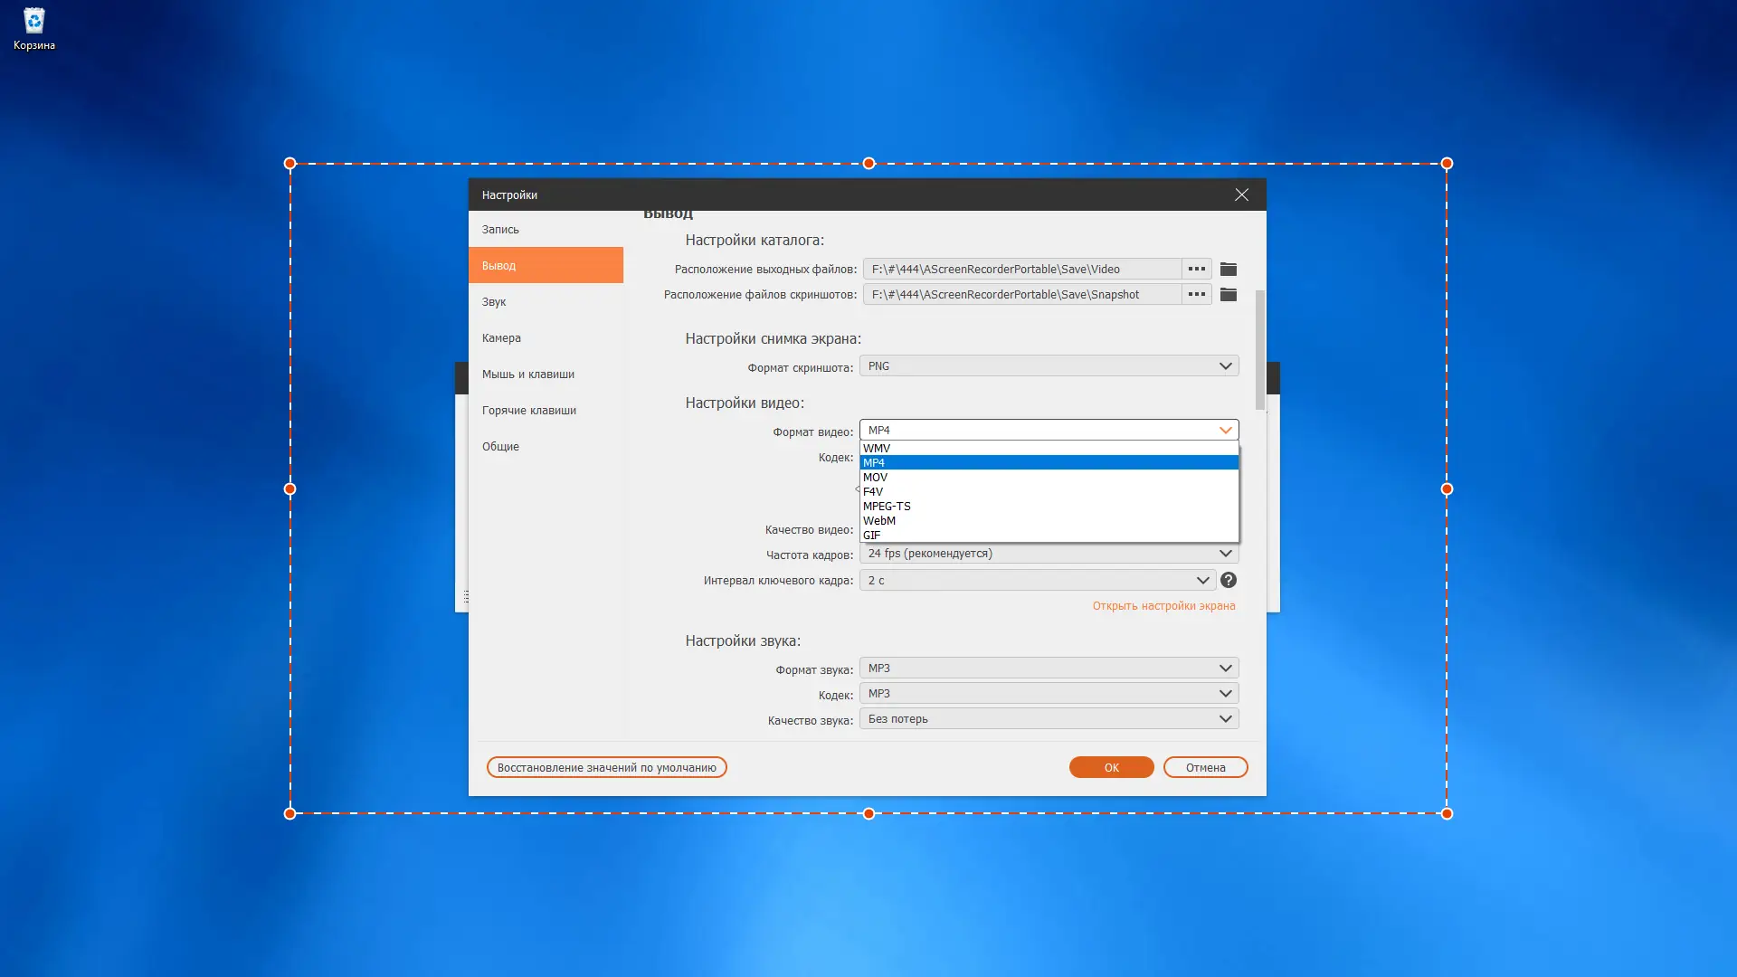Image resolution: width=1737 pixels, height=977 pixels.
Task: Pick MOV from video format options
Action: 875,477
